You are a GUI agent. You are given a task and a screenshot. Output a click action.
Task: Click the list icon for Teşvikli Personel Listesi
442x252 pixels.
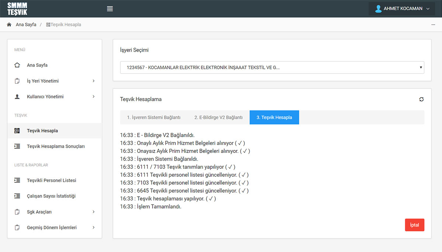(17, 181)
